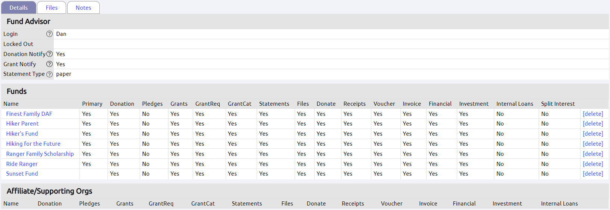The height and width of the screenshot is (210, 610).
Task: Open the Hiker's Fund link
Action: (22, 134)
